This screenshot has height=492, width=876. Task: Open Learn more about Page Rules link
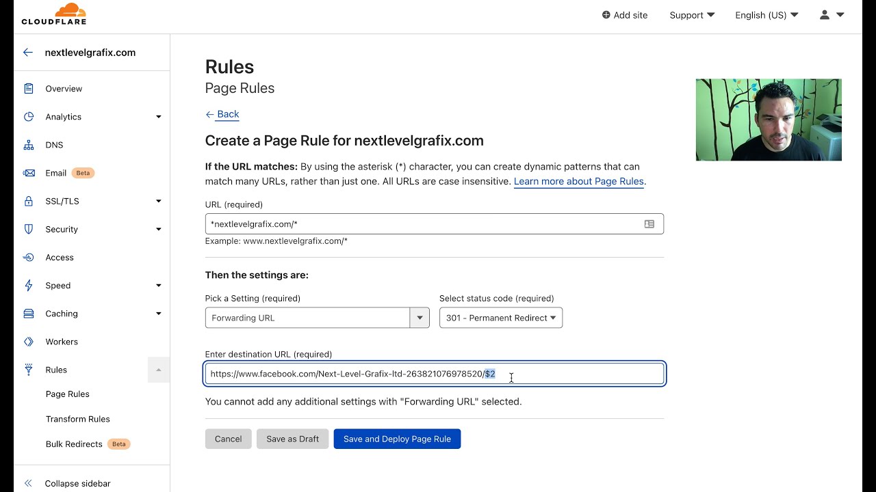(x=579, y=181)
